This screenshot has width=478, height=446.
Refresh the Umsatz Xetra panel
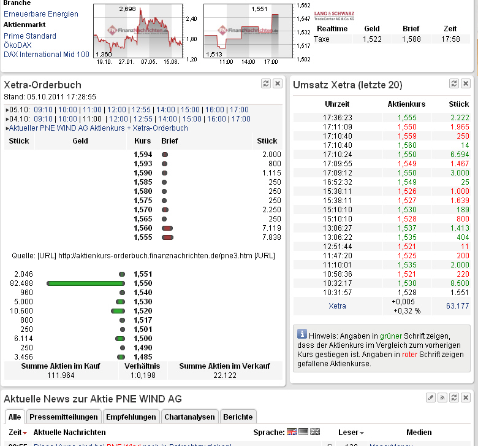[454, 83]
